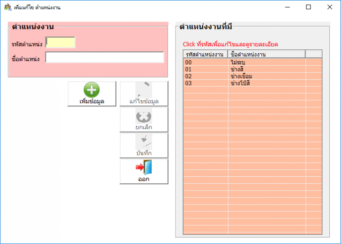Click the ออก exit button

[x=144, y=172]
